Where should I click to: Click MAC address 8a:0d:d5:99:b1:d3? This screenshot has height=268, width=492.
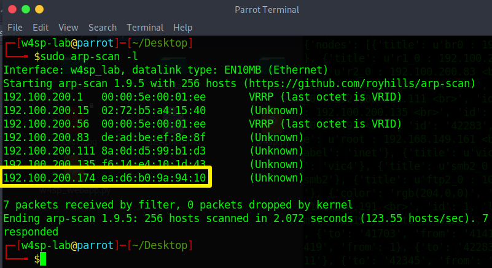154,151
